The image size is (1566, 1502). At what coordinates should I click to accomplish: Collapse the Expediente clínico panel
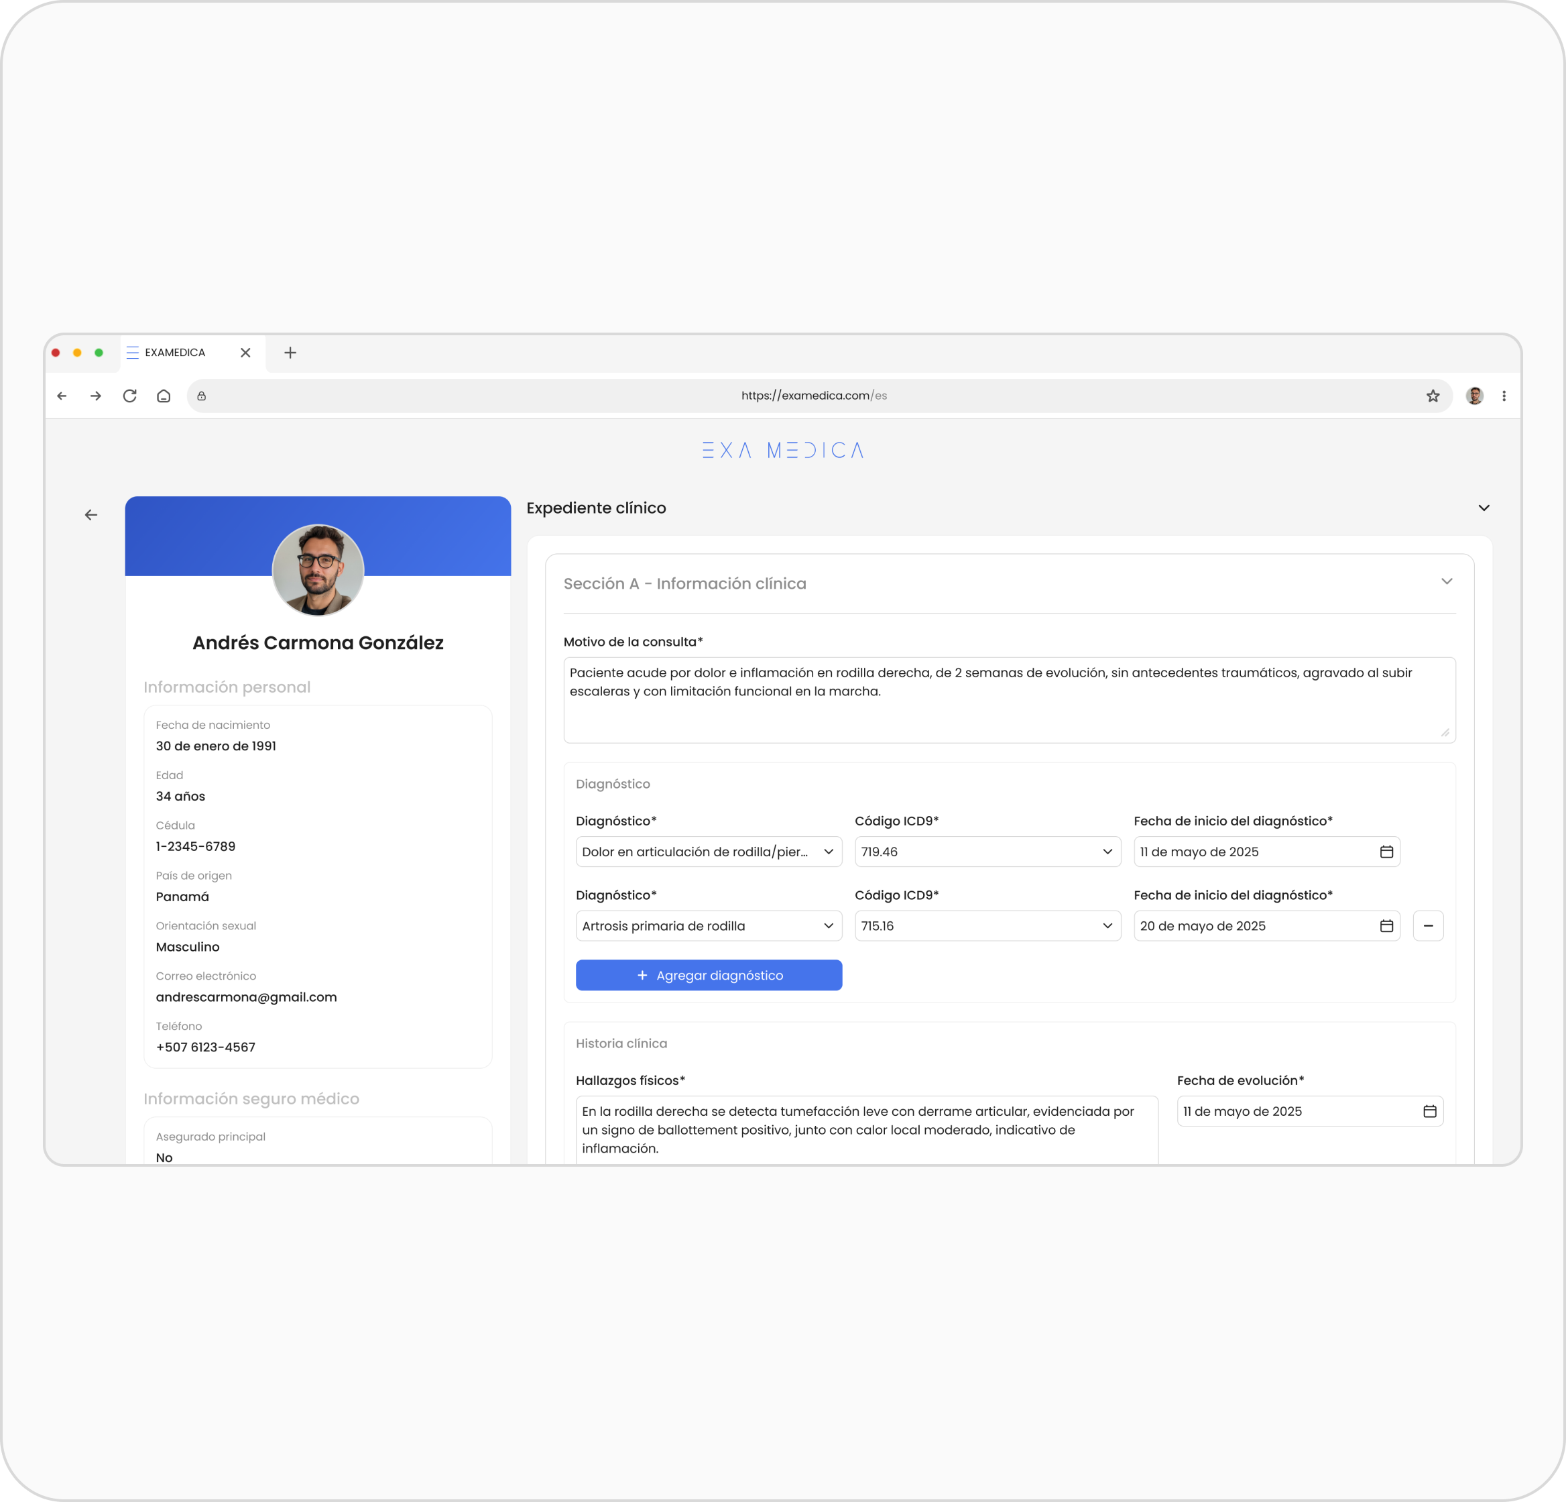[x=1484, y=508]
